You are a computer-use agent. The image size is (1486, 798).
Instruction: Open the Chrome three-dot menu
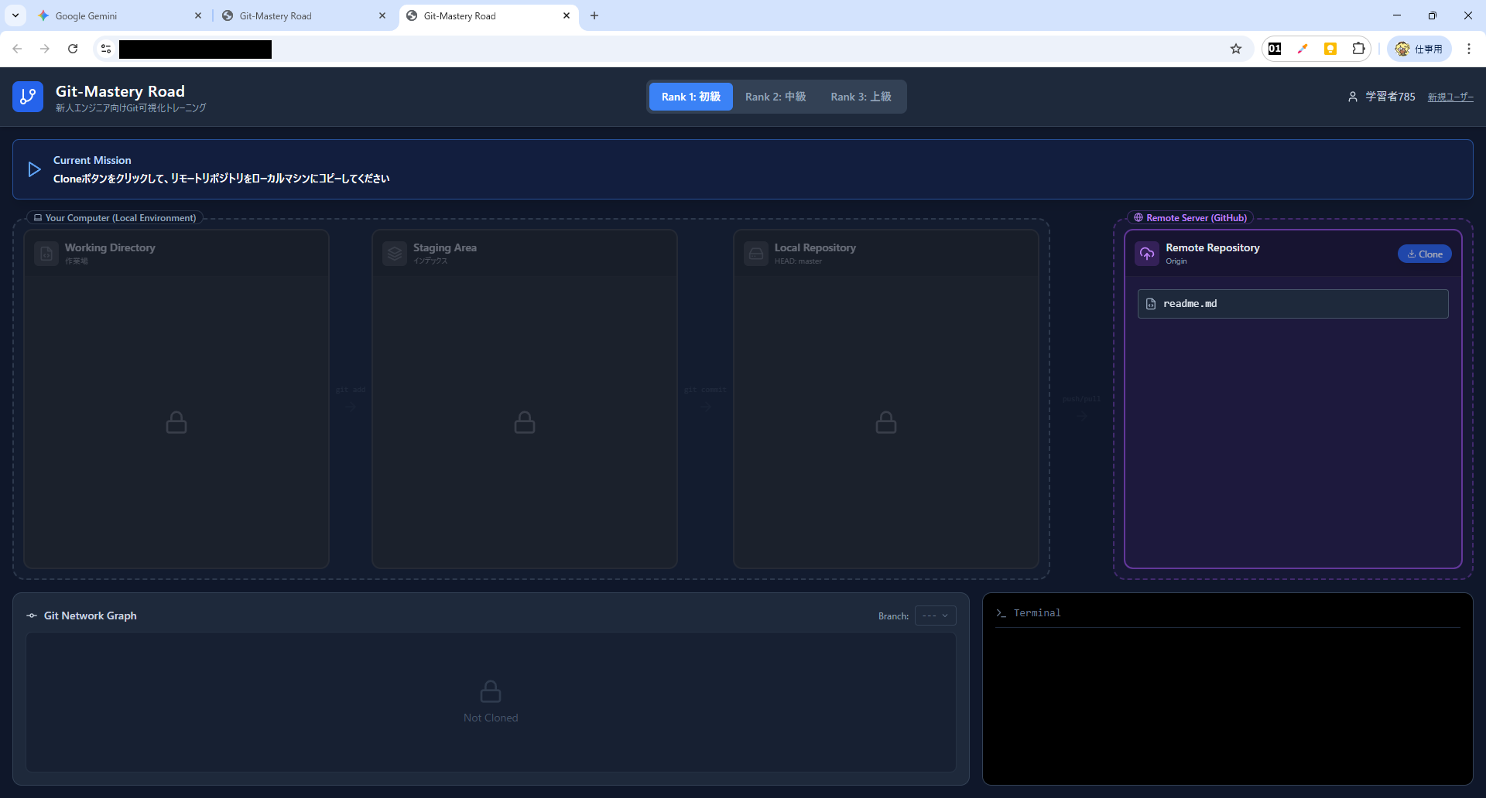click(x=1469, y=49)
